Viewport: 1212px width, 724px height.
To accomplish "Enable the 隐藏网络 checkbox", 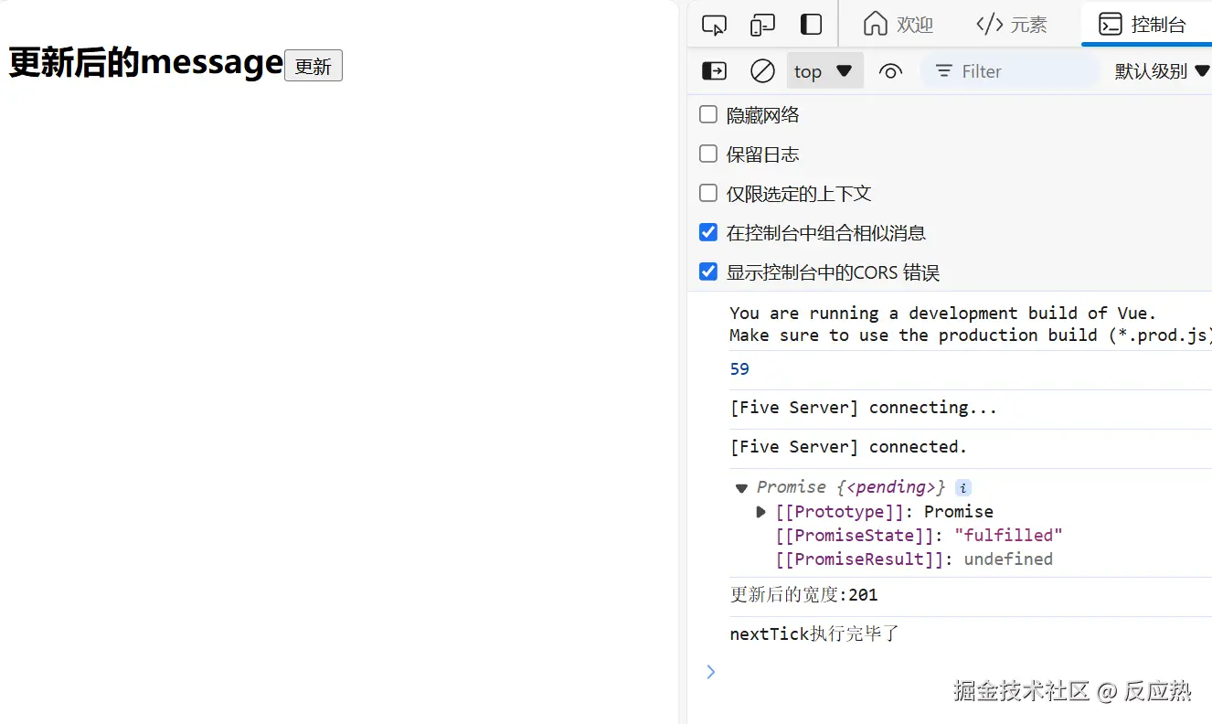I will (708, 114).
